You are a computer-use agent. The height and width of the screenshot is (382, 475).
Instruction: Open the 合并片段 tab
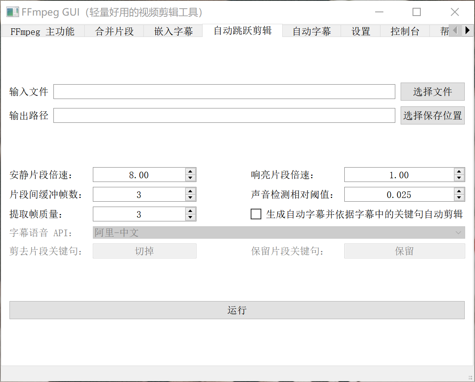pyautogui.click(x=114, y=31)
